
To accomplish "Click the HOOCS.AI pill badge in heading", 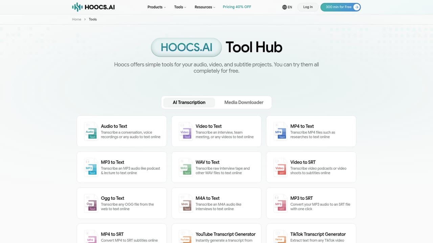I will [x=186, y=47].
